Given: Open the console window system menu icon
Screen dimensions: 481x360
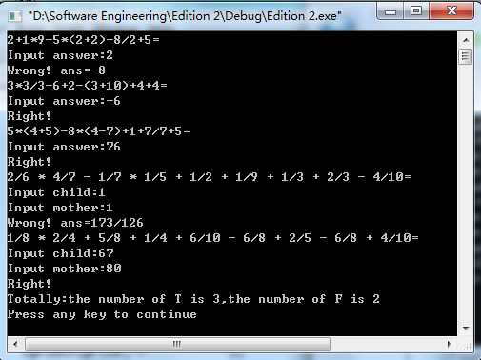Looking at the screenshot, I should pos(14,16).
